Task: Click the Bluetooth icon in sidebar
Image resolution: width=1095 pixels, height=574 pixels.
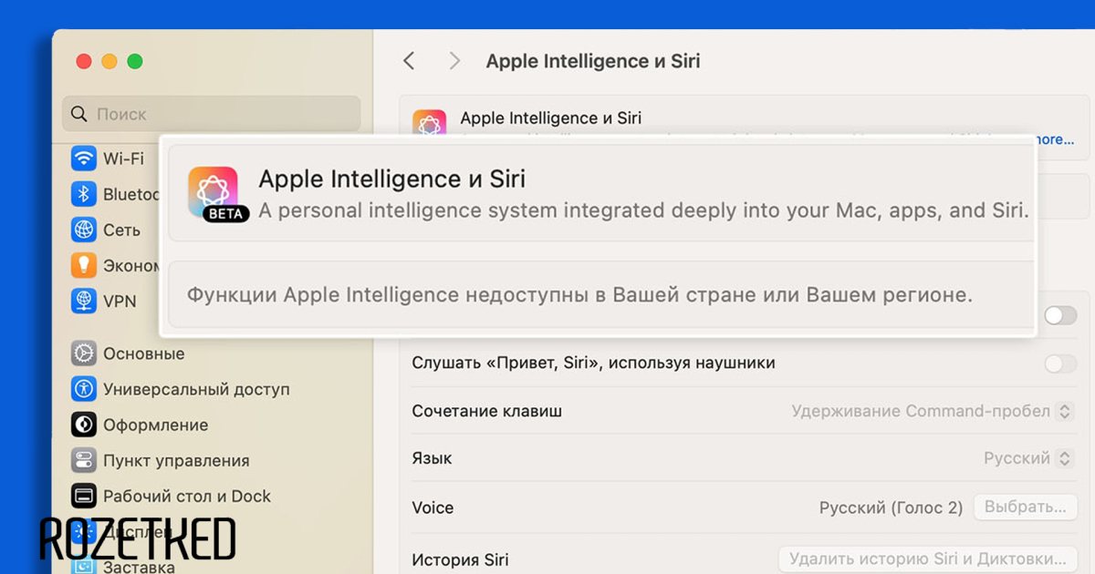Action: tap(84, 194)
